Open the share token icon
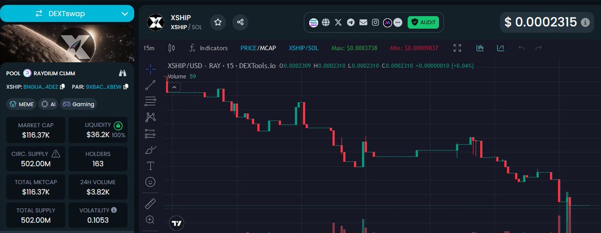 [x=240, y=22]
